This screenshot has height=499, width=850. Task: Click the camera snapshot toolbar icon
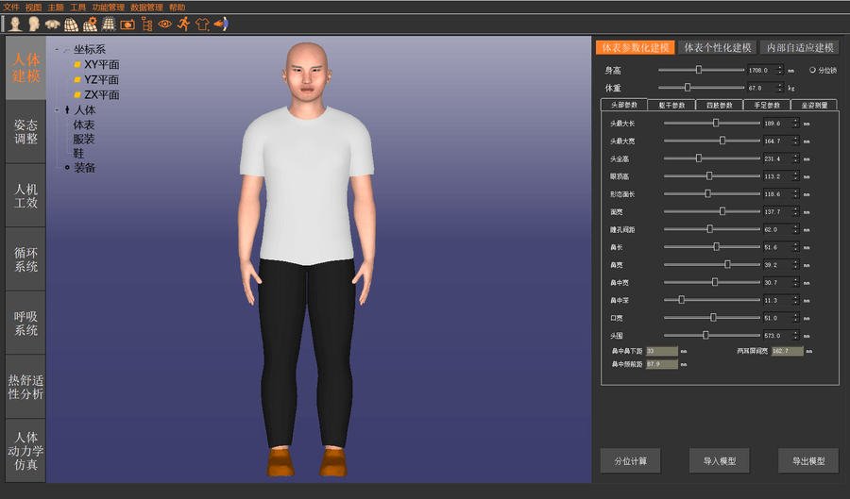tap(127, 24)
